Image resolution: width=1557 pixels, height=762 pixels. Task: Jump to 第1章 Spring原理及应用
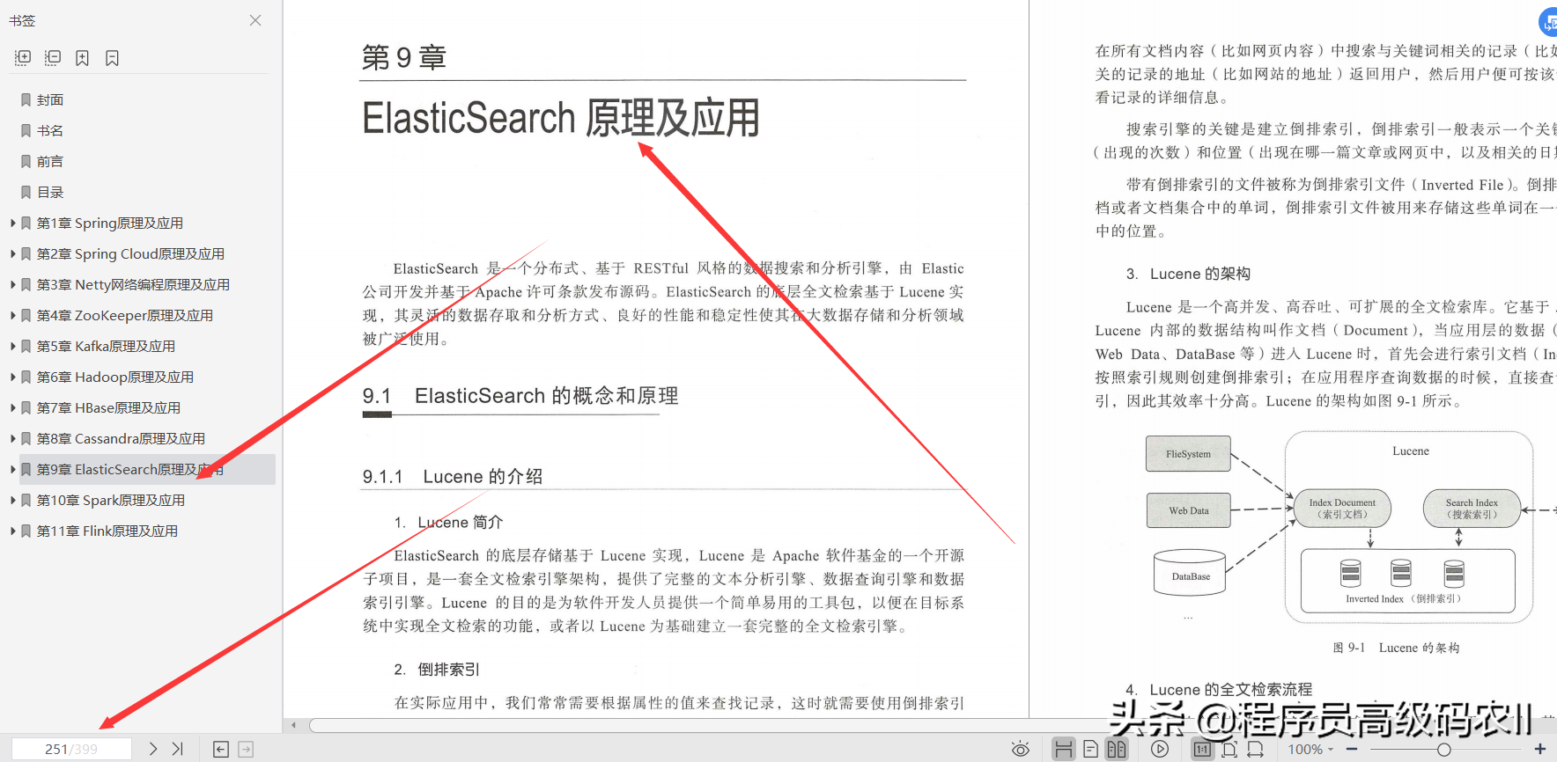point(110,223)
